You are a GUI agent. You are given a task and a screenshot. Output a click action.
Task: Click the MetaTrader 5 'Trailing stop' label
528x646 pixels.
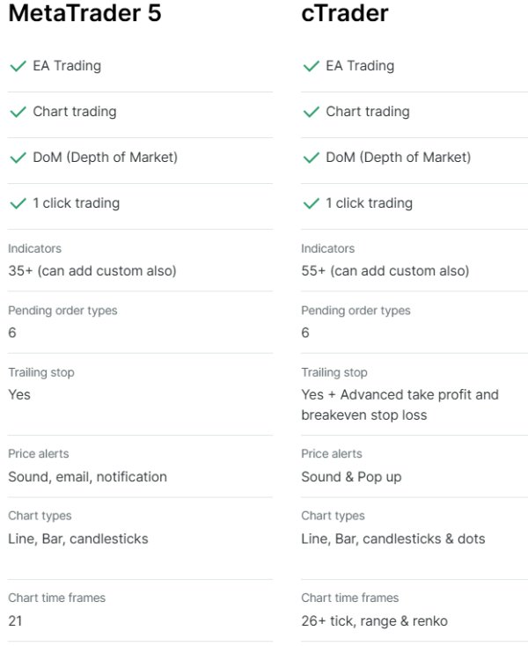coord(40,372)
